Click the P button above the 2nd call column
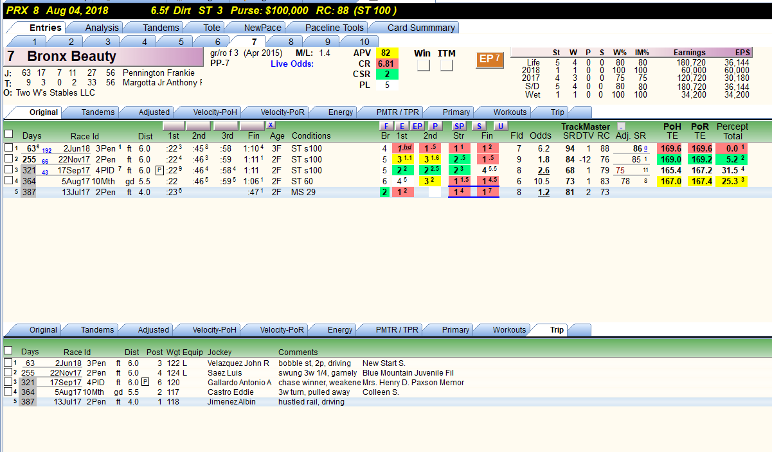Screen dimensions: 772x452 [x=435, y=126]
